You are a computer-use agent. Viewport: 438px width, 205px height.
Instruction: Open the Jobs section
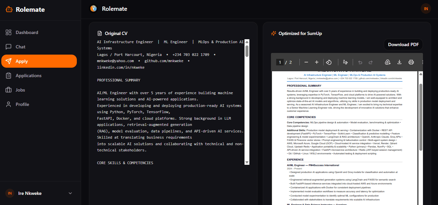(39, 90)
